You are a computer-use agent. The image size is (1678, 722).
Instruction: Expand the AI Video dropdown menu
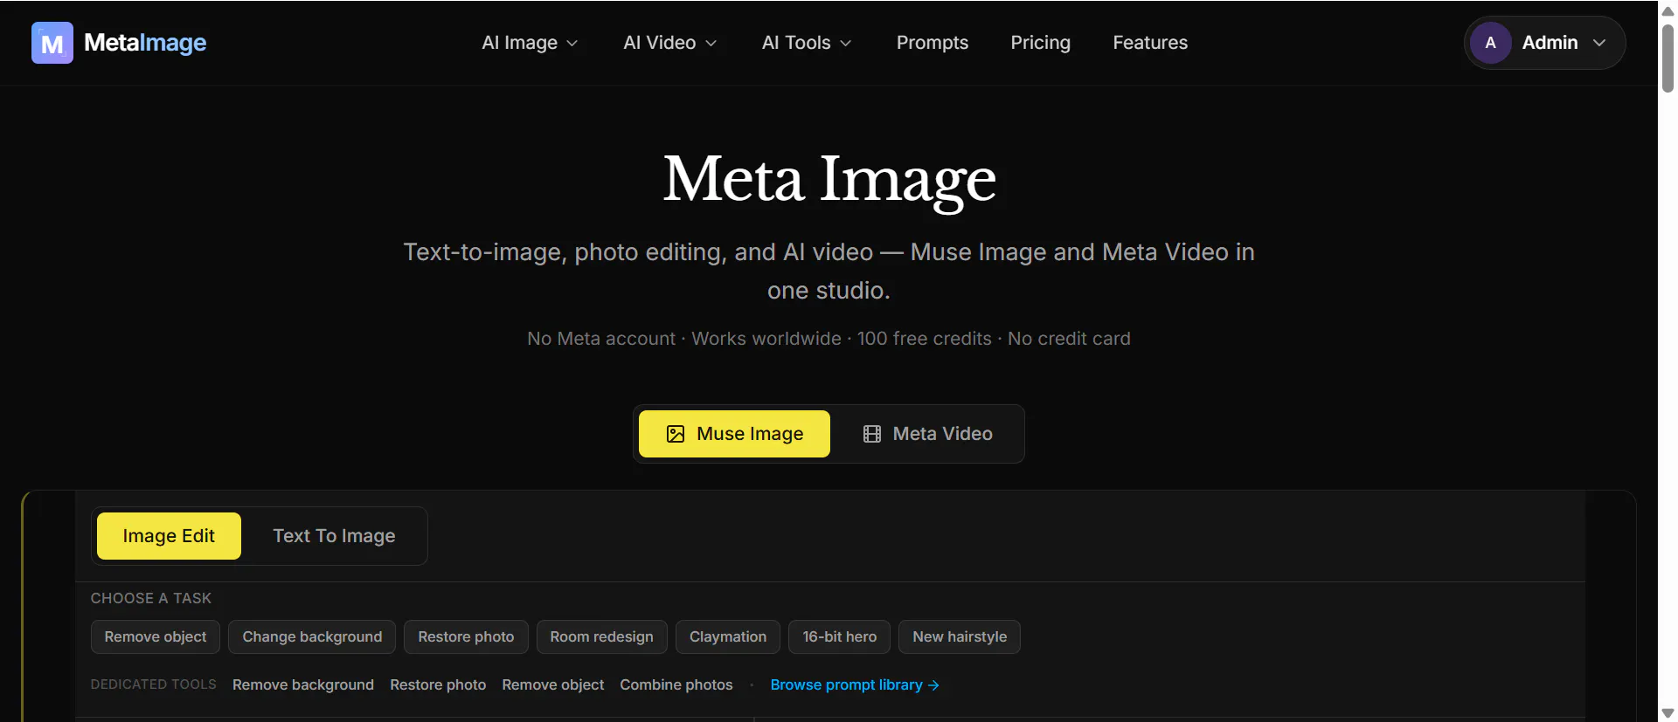tap(669, 43)
